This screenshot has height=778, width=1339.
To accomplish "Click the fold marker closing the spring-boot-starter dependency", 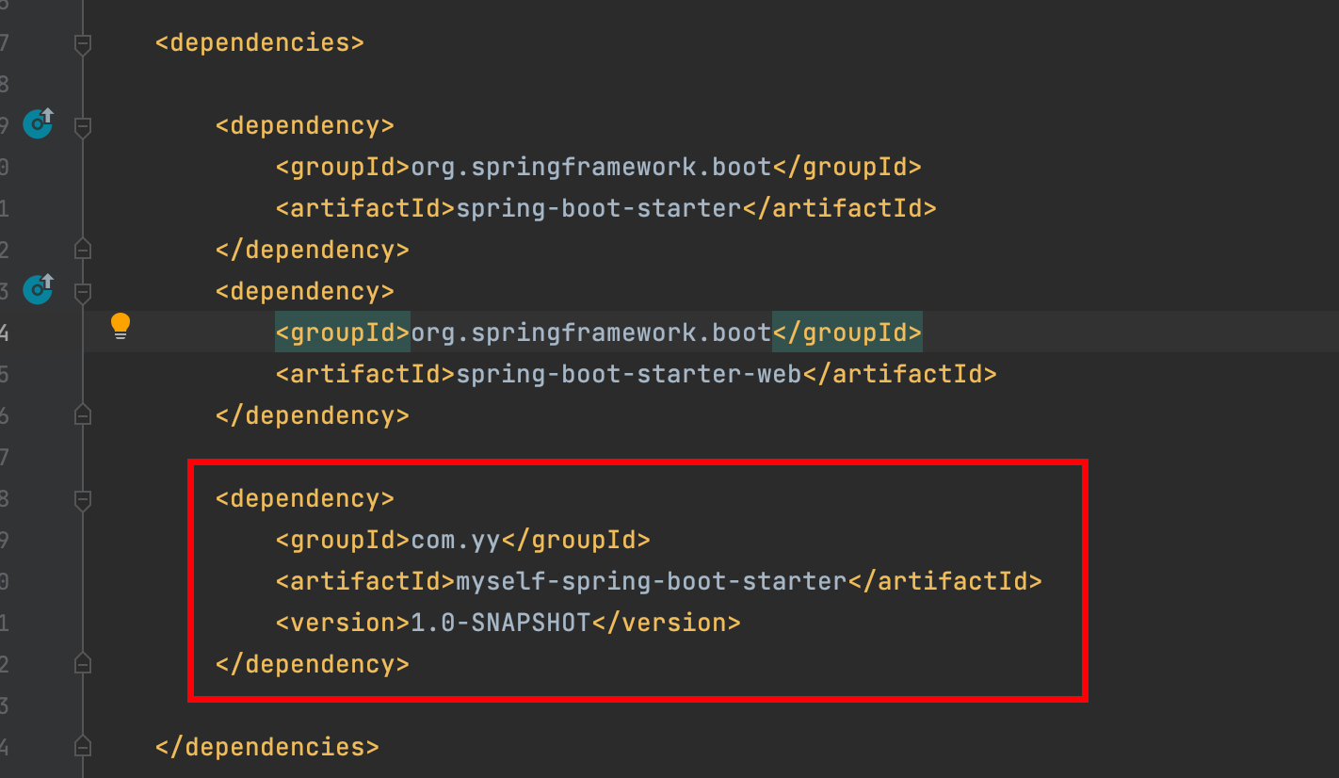I will (83, 250).
